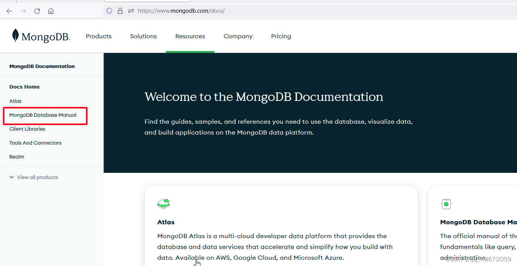
Task: Click the padlock site security icon
Action: point(120,11)
